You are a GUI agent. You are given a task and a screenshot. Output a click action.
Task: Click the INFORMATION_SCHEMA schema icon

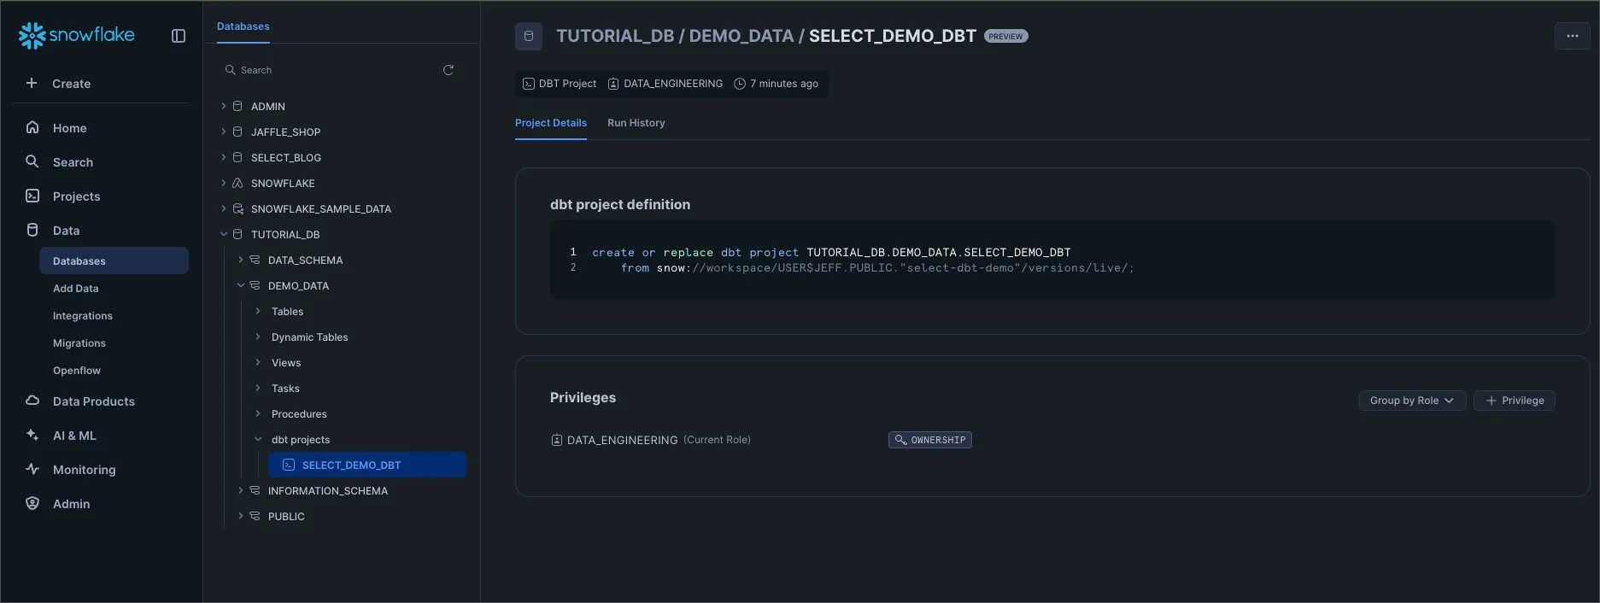255,490
